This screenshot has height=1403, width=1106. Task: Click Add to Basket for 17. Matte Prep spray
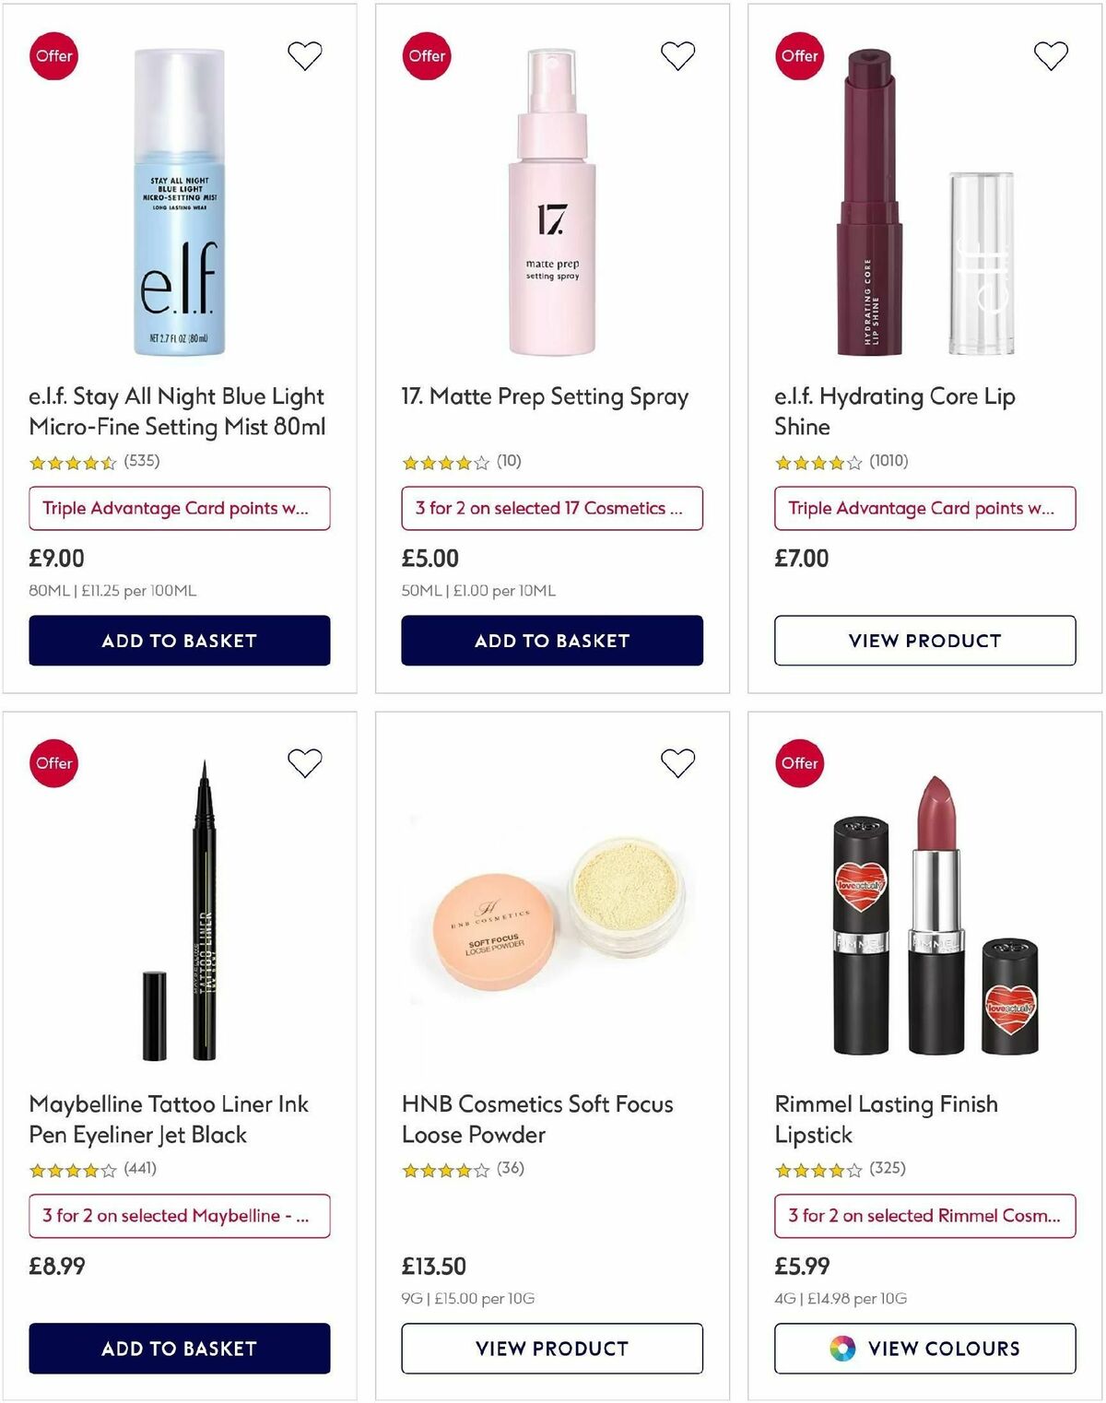[x=552, y=640]
